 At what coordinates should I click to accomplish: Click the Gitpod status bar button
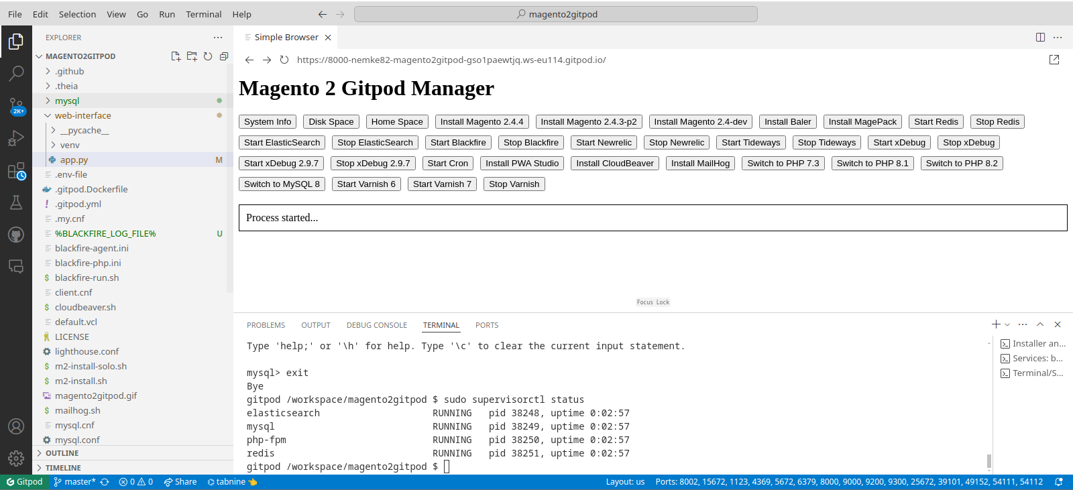coord(24,482)
